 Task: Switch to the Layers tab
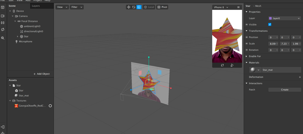[36, 6]
